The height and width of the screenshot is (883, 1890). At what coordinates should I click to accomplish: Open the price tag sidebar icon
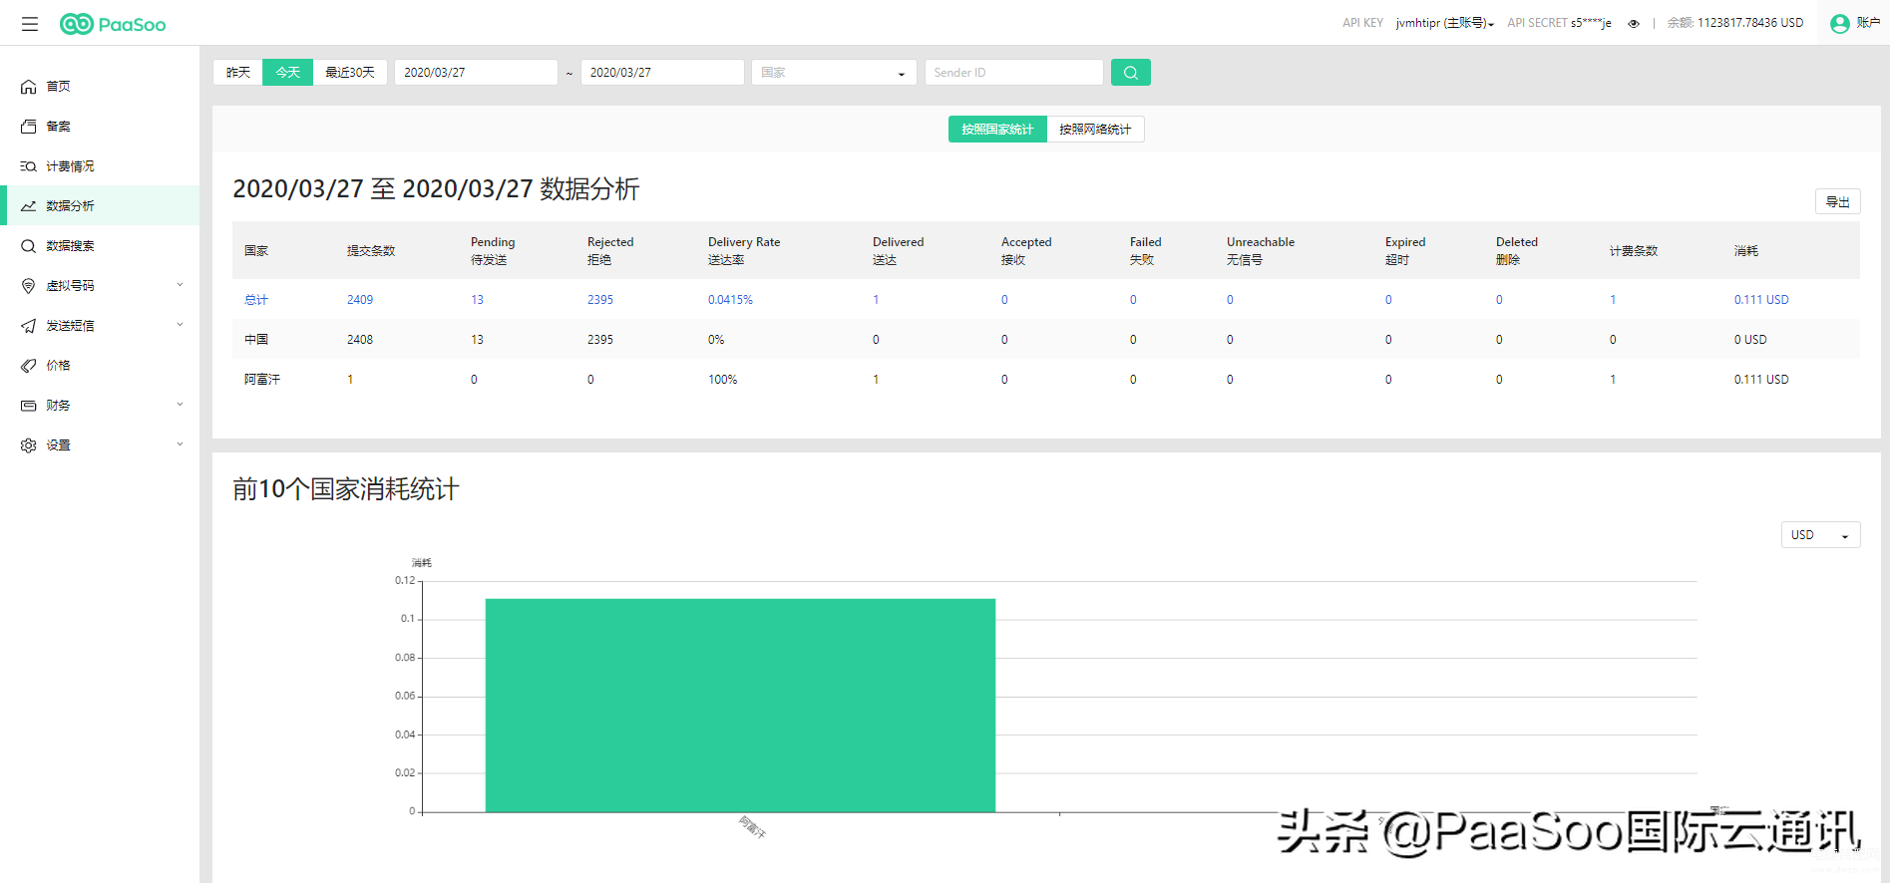29,366
